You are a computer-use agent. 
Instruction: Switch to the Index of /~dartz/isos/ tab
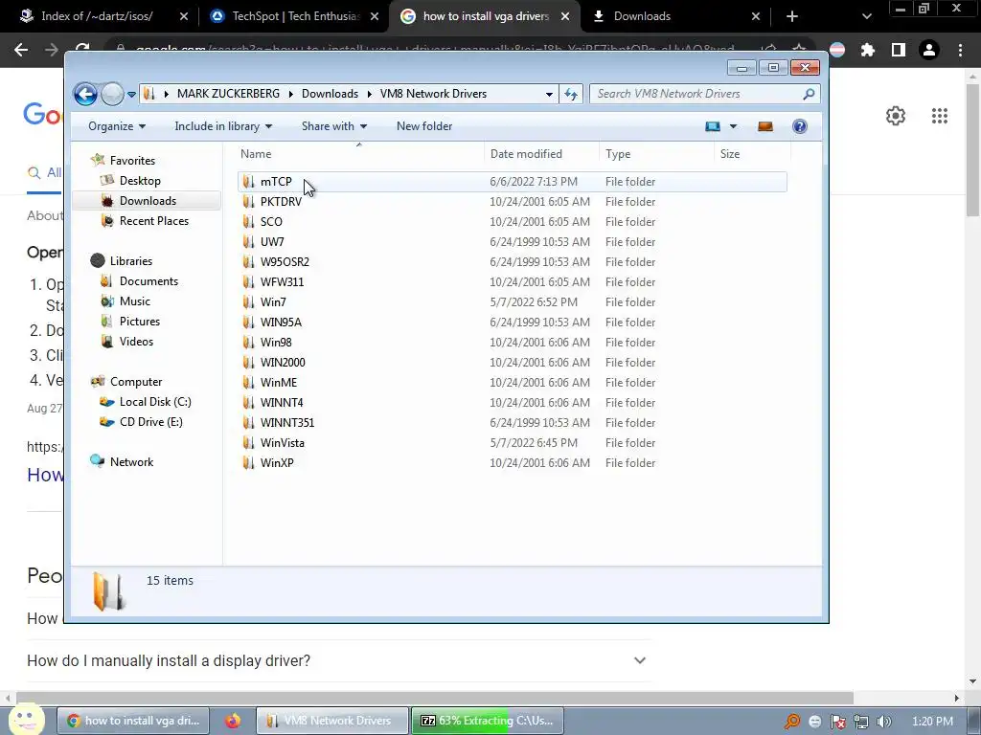[x=103, y=16]
